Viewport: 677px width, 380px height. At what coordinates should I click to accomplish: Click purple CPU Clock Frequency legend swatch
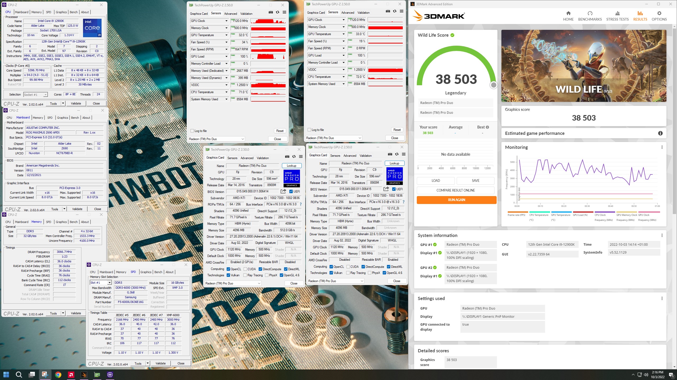click(x=605, y=212)
